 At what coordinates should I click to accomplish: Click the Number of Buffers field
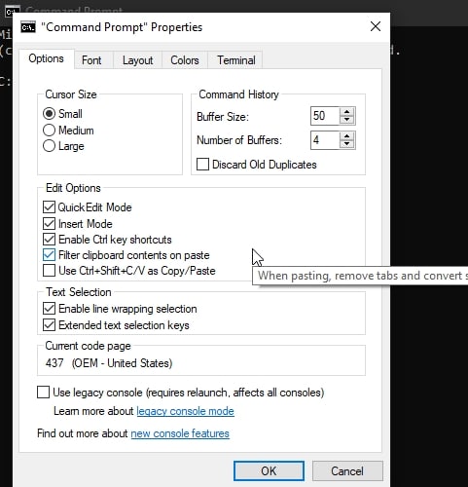325,140
